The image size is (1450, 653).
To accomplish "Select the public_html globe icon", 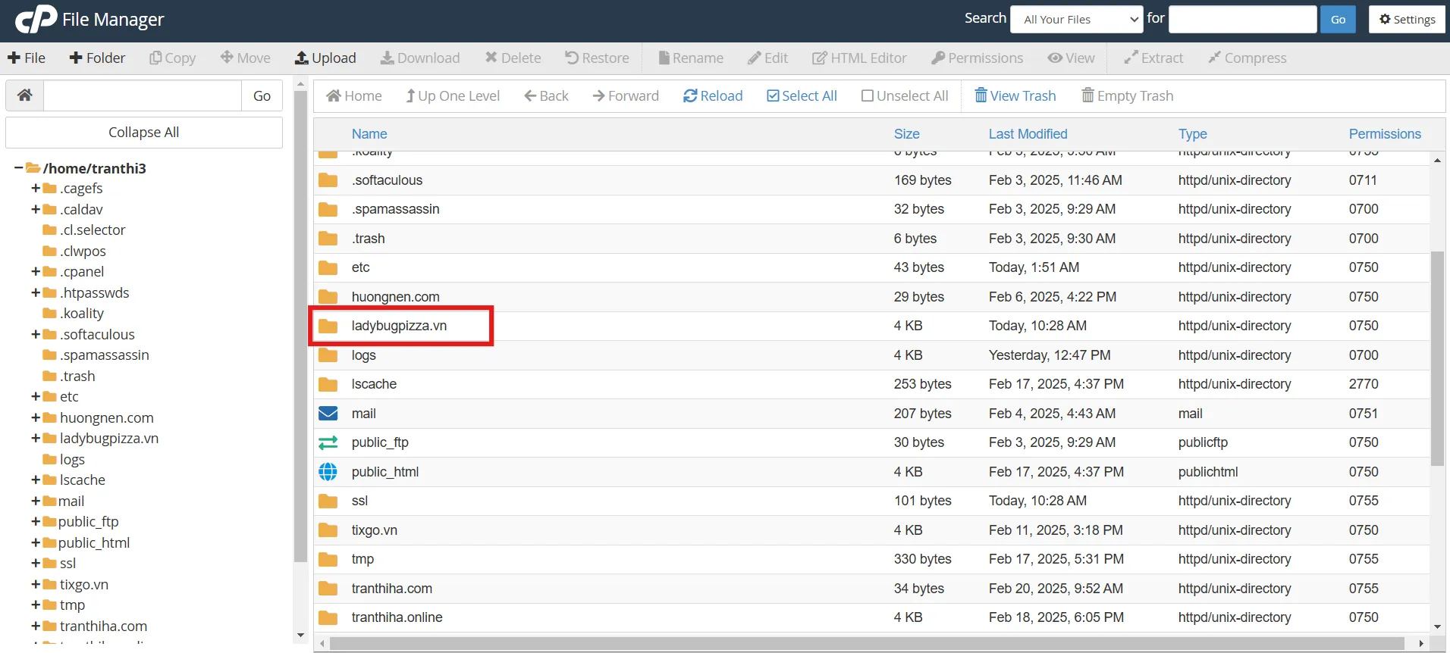I will tap(328, 472).
